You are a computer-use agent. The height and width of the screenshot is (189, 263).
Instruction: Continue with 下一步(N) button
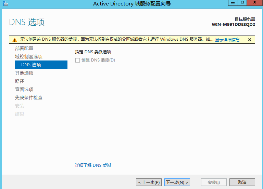(177, 182)
